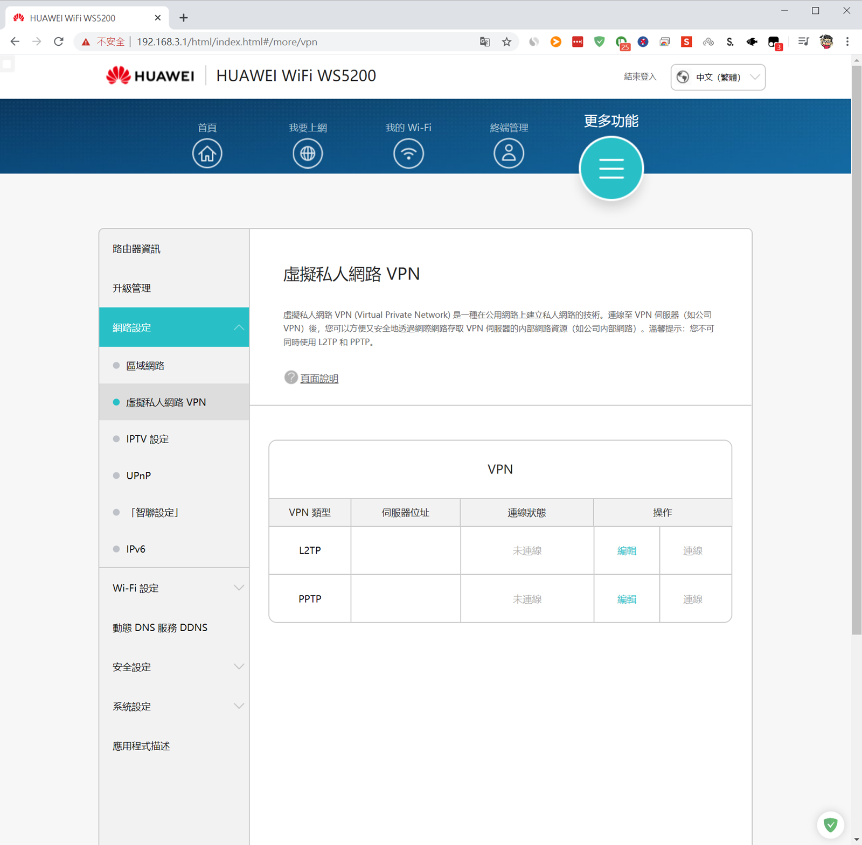Select the UPnP sidebar item
862x845 pixels.
point(138,476)
